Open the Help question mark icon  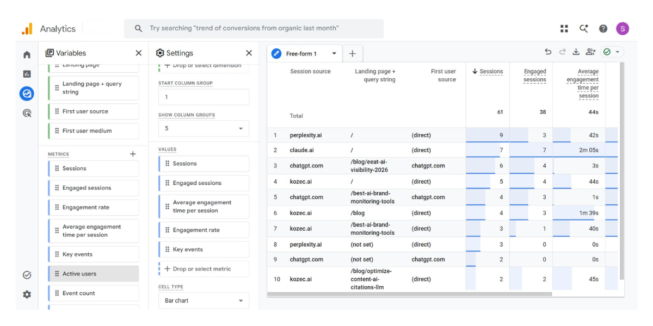pos(603,29)
